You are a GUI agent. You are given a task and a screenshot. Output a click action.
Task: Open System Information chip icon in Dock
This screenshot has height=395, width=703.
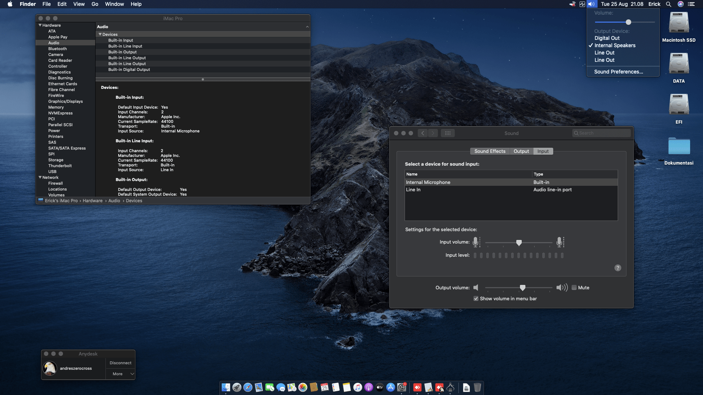(451, 387)
